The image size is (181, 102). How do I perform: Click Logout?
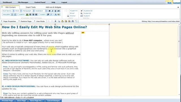click(64, 2)
